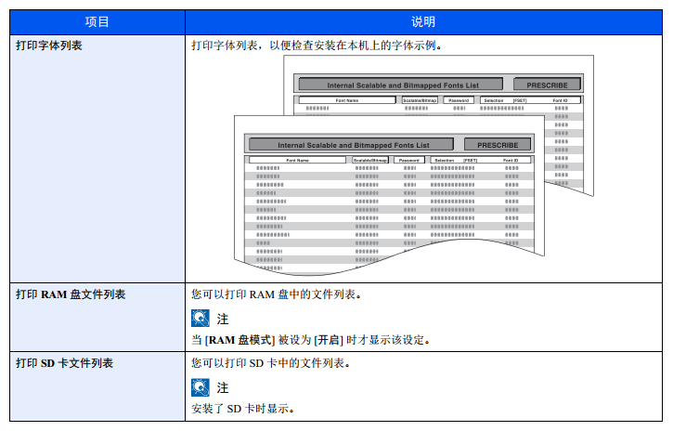Image resolution: width=673 pixels, height=431 pixels.
Task: Click text 安装了 SD 卡时显示。
Action: (x=243, y=409)
